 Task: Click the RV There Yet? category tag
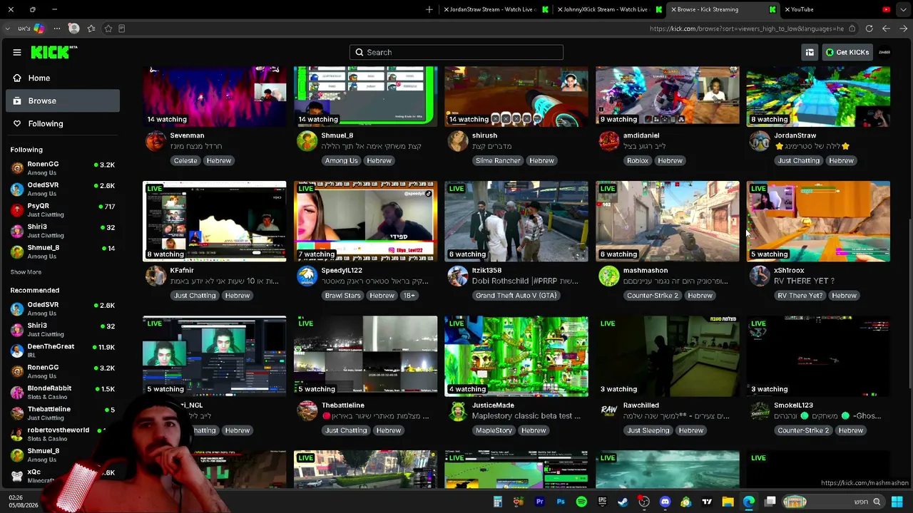[800, 295]
